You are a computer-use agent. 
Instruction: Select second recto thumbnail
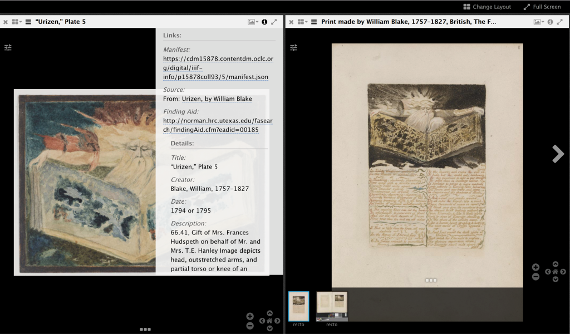coord(332,306)
